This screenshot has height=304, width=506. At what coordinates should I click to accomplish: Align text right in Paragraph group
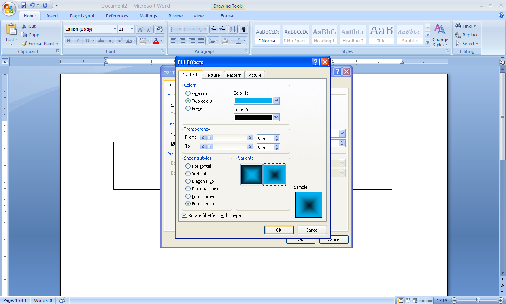[x=192, y=41]
